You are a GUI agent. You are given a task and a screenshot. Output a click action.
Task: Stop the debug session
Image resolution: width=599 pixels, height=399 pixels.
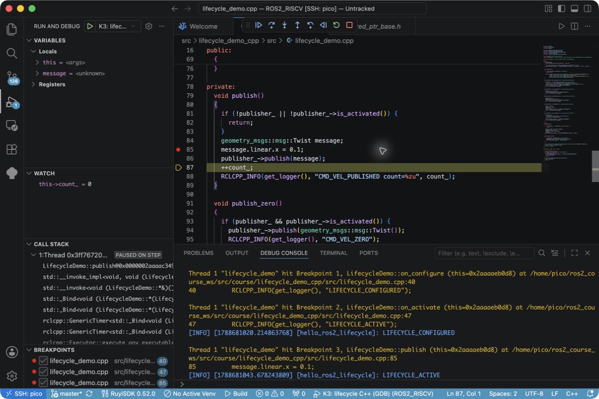coord(349,25)
